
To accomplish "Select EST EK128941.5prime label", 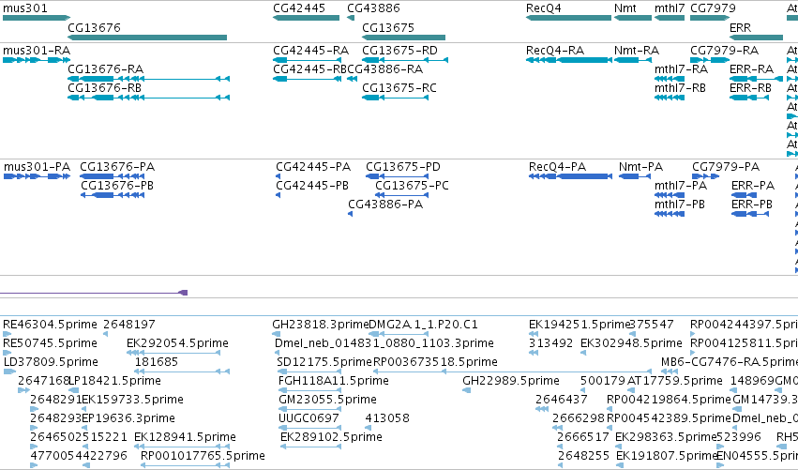I will point(186,437).
